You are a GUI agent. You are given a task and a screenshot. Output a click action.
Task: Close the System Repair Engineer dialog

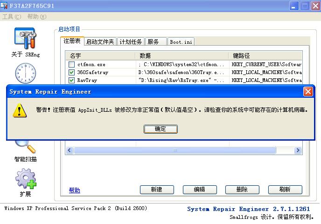[308, 92]
